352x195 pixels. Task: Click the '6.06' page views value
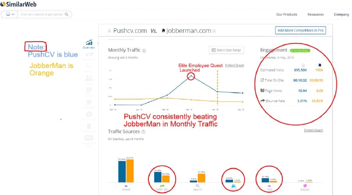320,90
